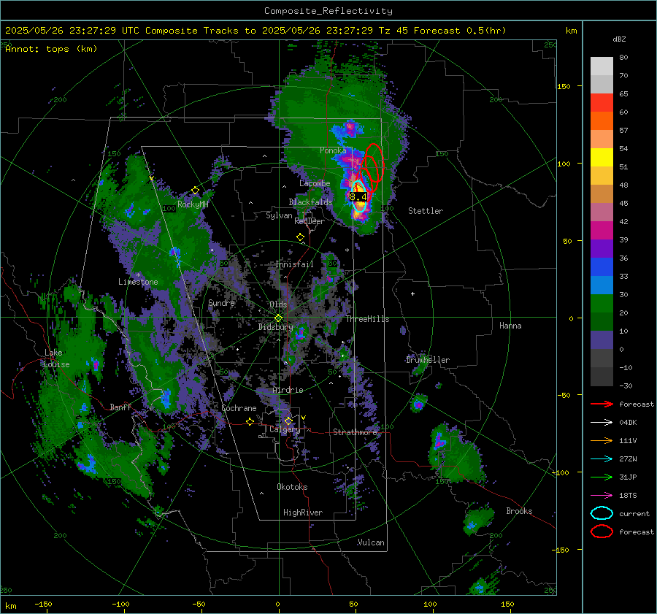Viewport: 657px width, 614px height.
Task: Click the red forecast ellipse legend icon
Action: tap(602, 532)
